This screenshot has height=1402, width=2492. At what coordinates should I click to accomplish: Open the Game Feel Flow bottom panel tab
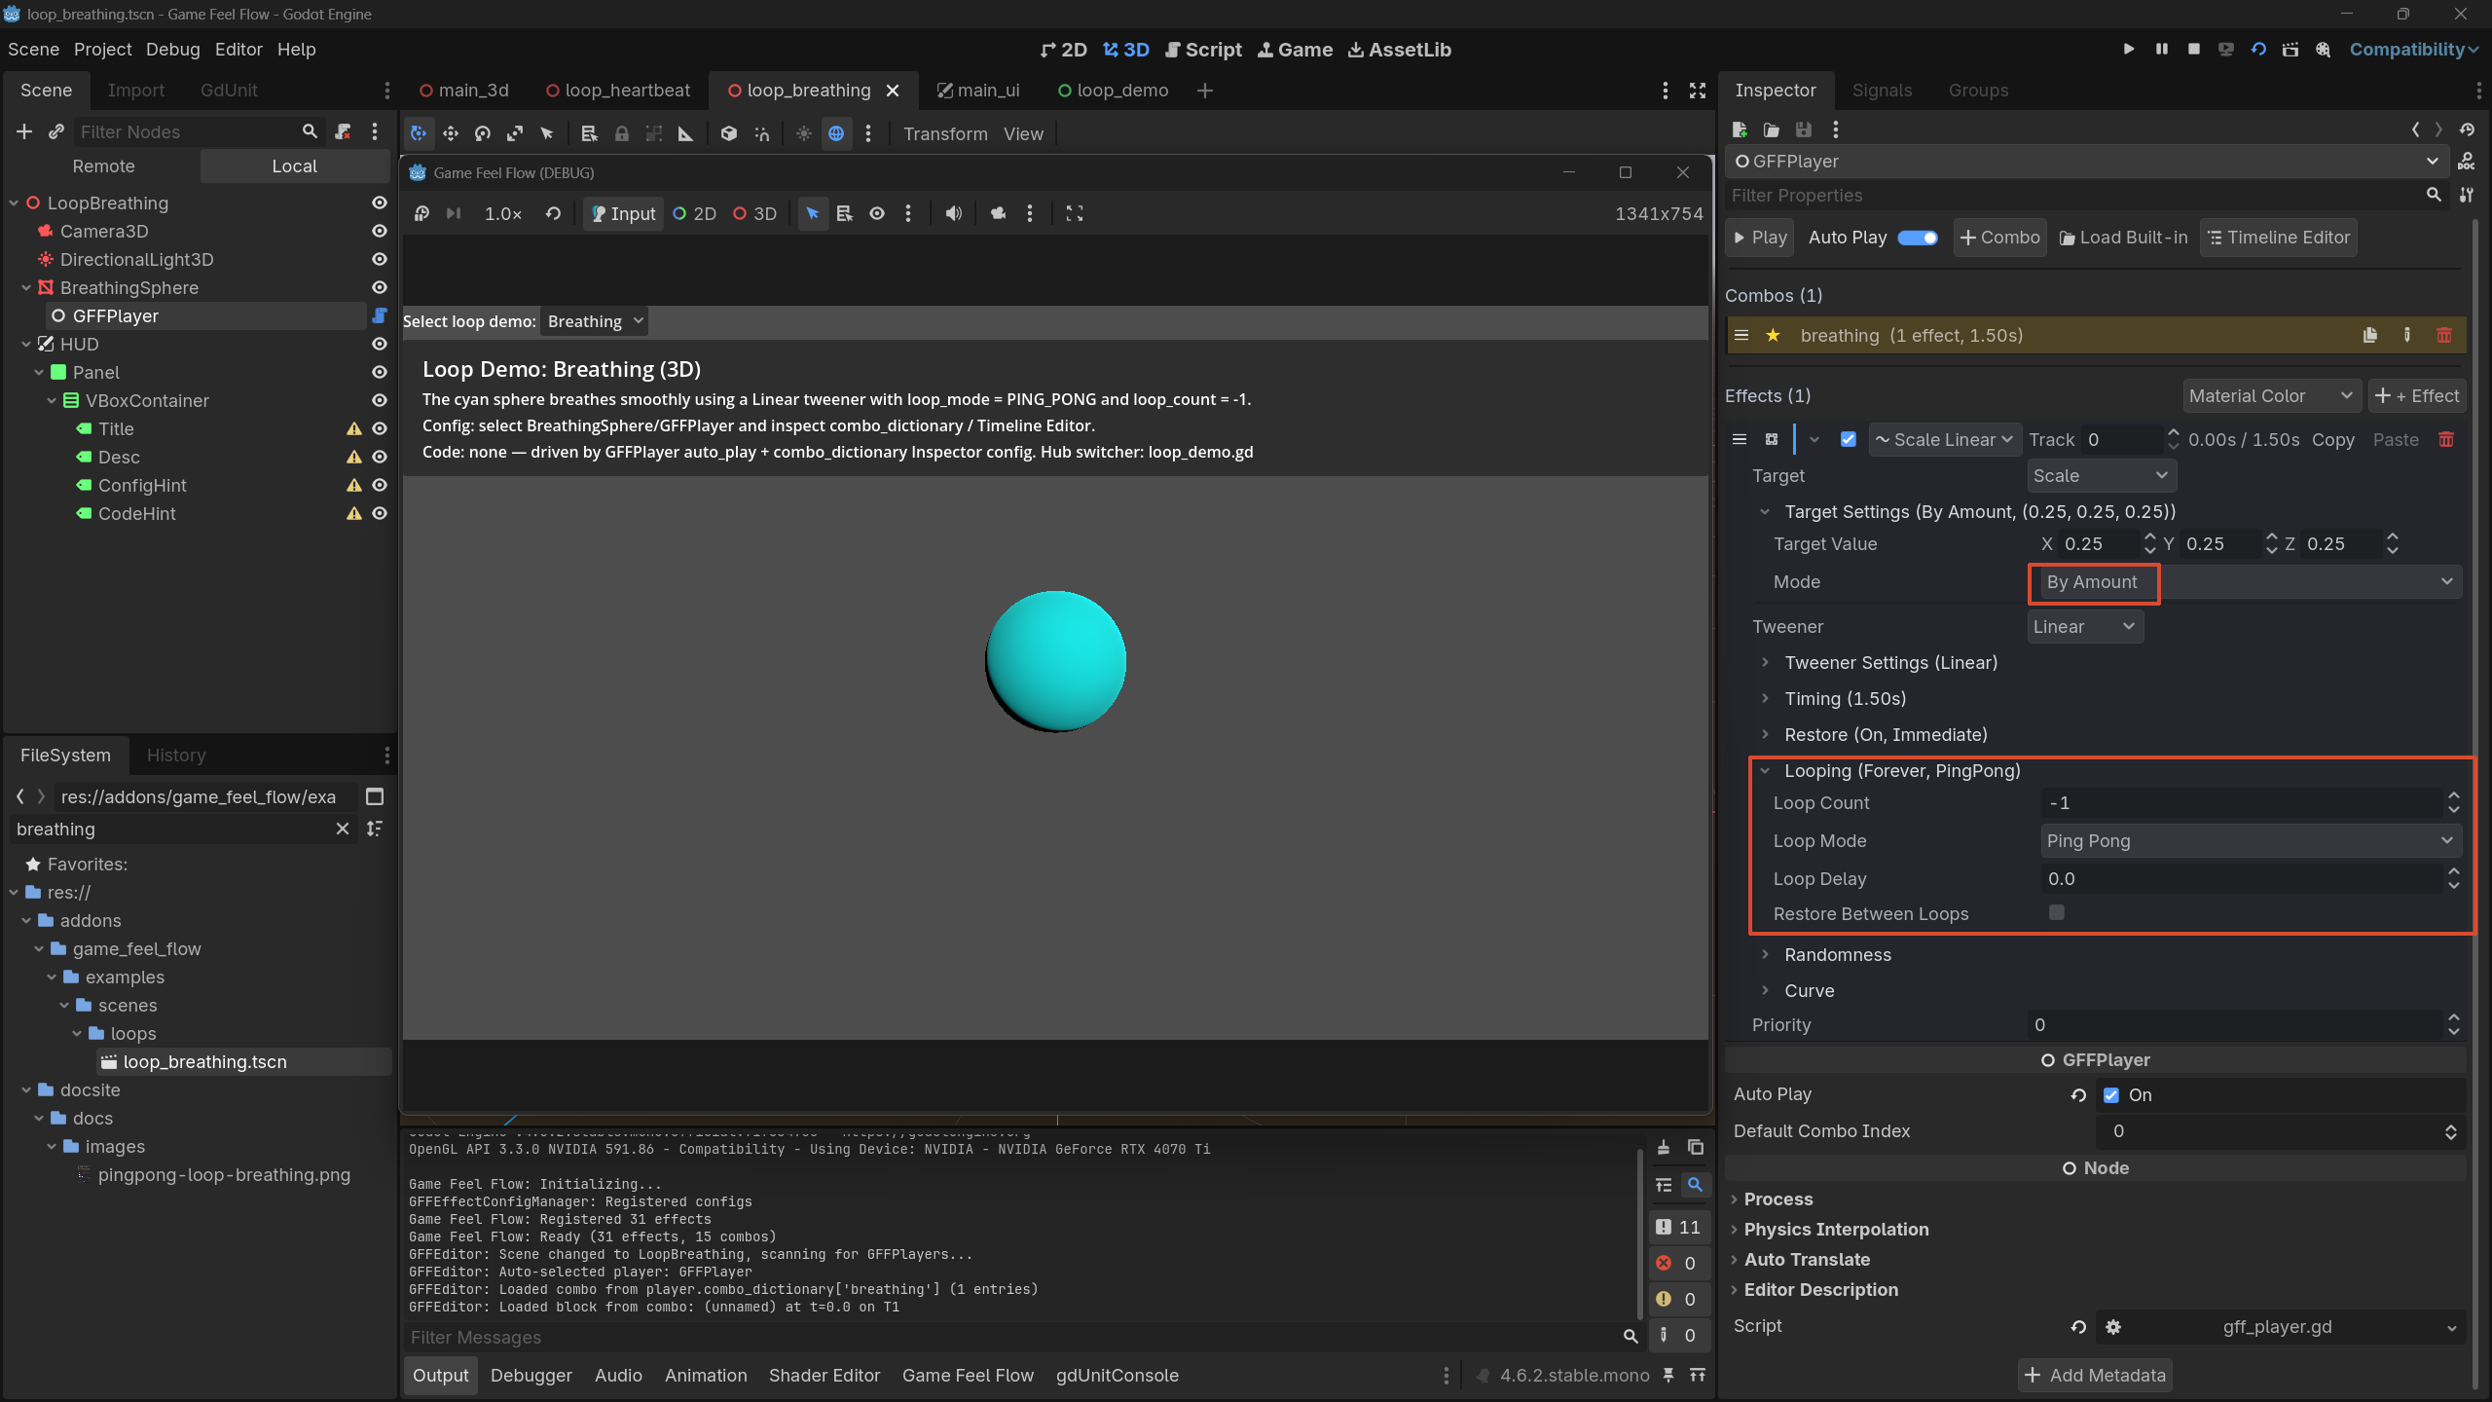pos(968,1375)
